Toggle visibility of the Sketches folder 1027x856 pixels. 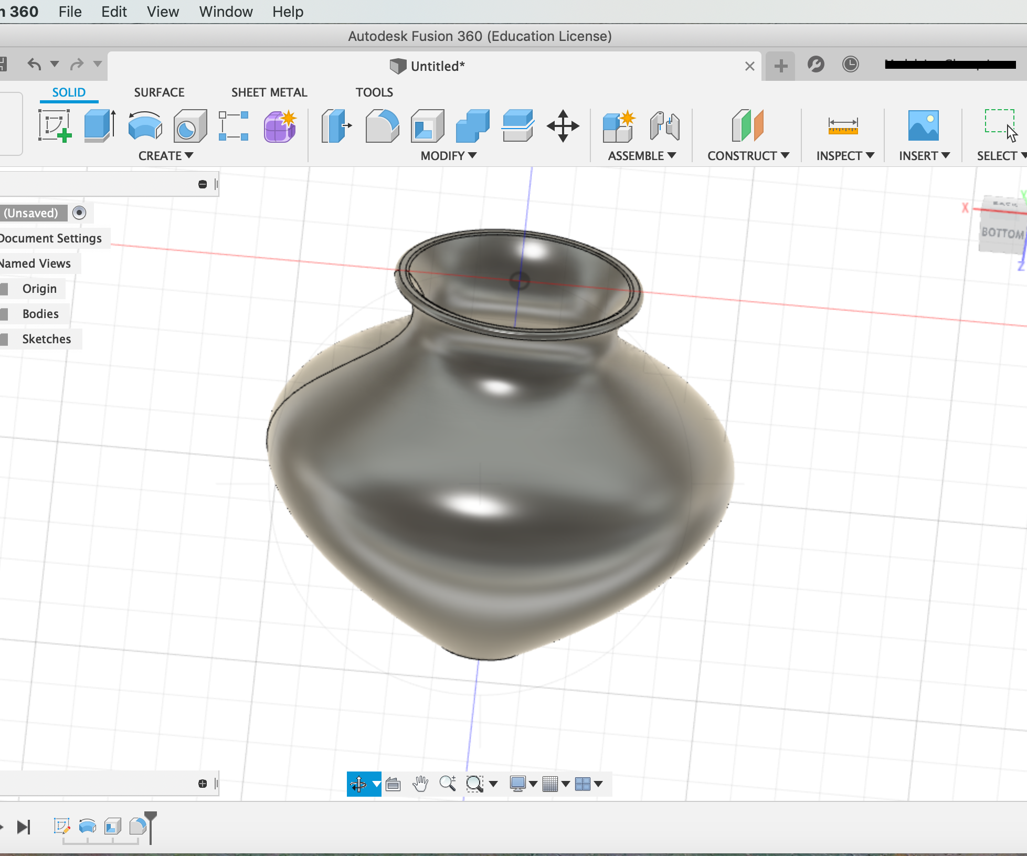pos(5,339)
